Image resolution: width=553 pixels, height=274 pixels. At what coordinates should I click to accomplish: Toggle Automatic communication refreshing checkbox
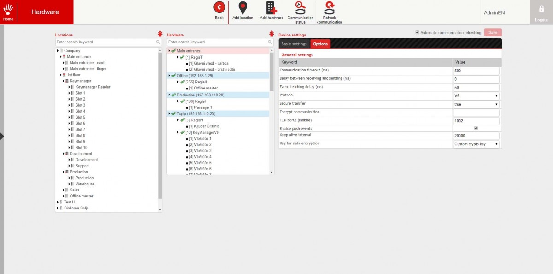(418, 33)
